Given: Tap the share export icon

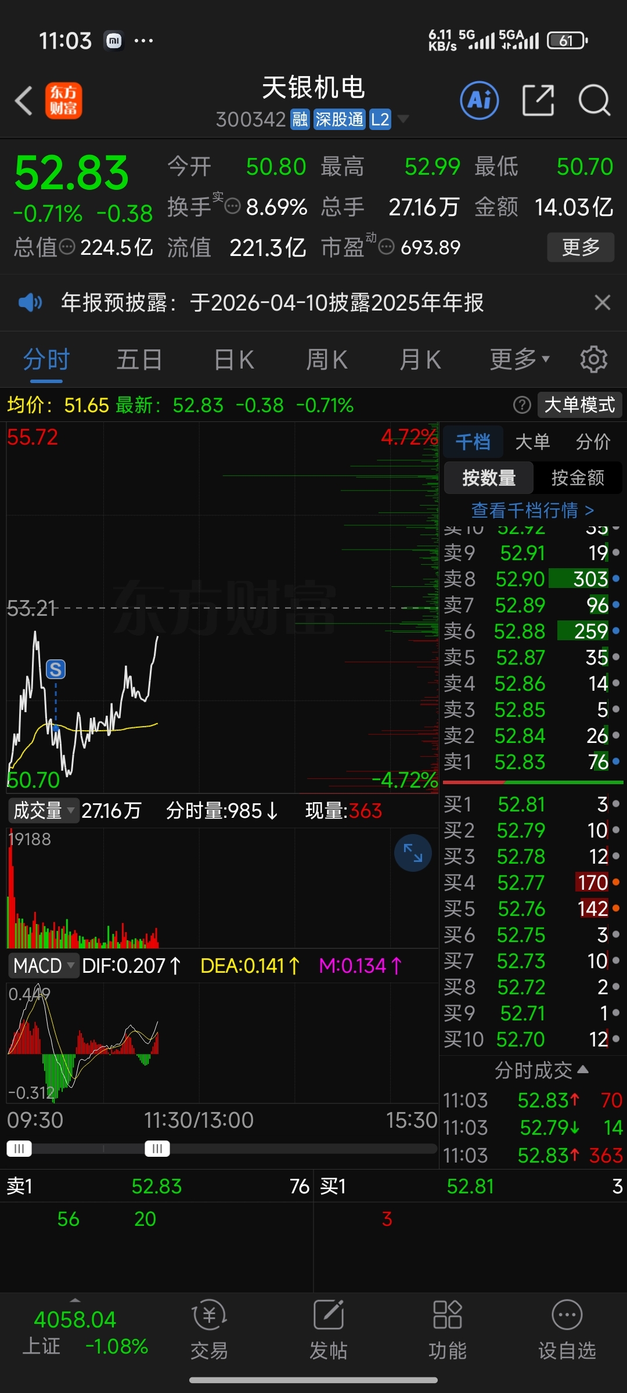Looking at the screenshot, I should coord(538,100).
